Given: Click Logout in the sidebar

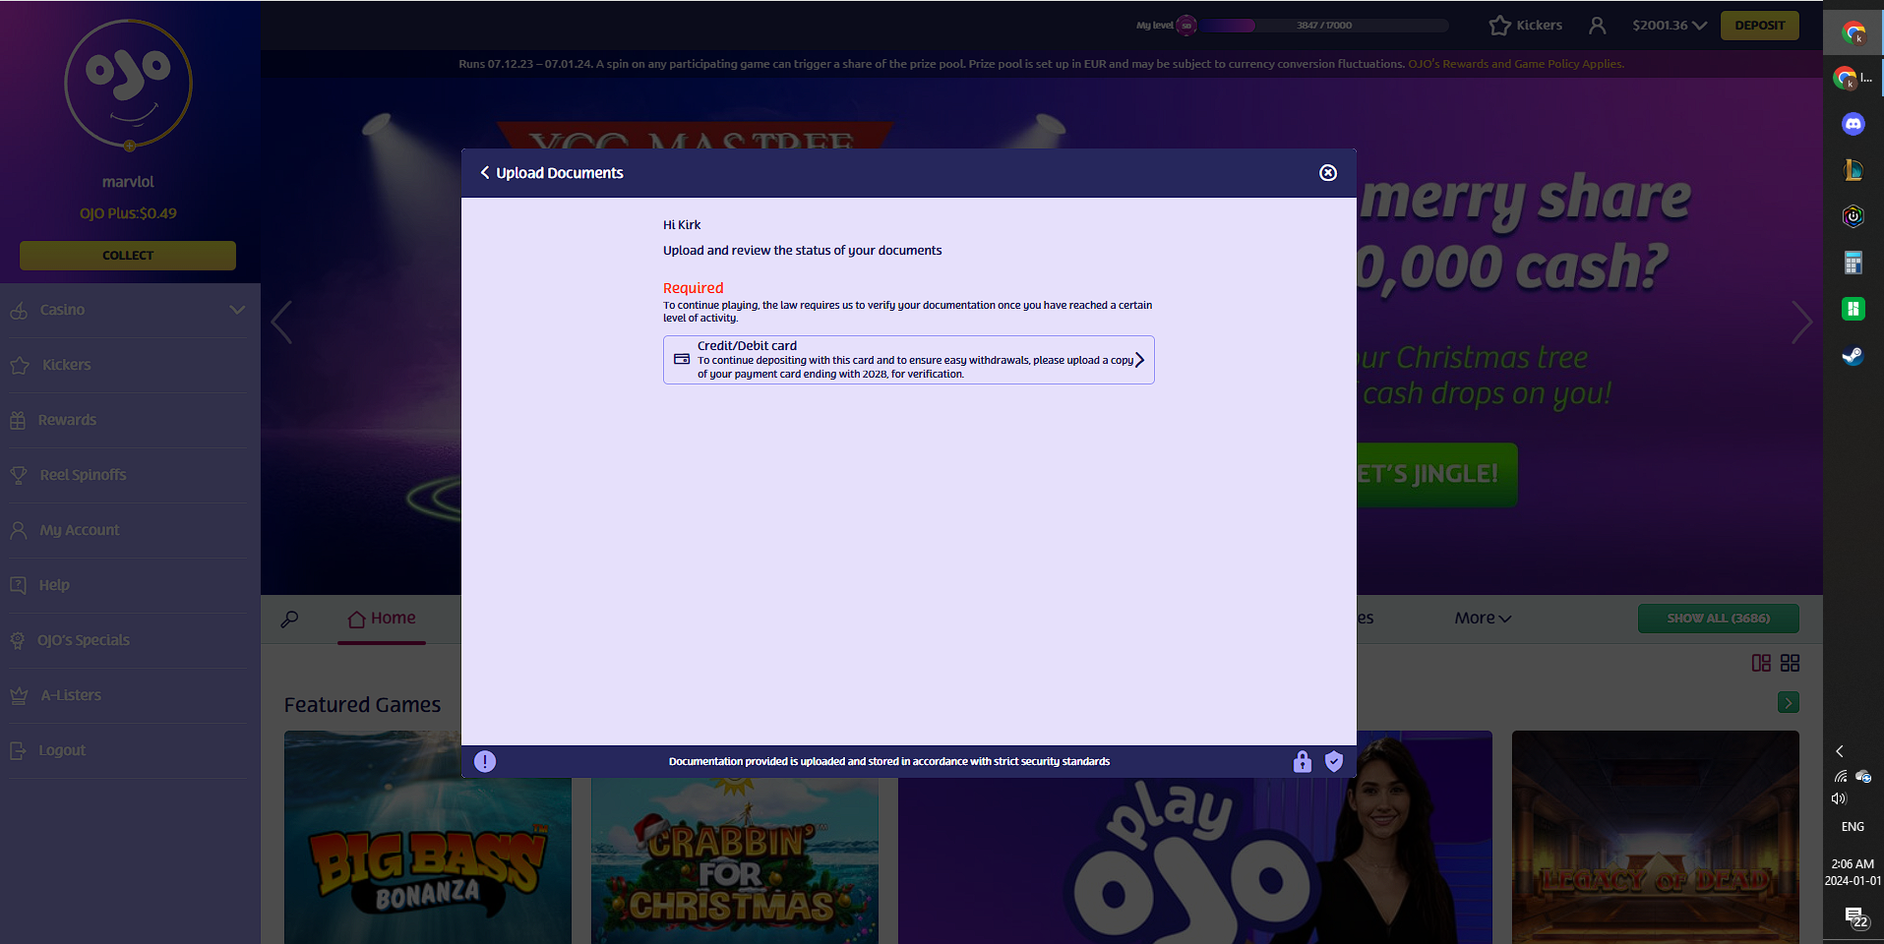Looking at the screenshot, I should pos(62,750).
